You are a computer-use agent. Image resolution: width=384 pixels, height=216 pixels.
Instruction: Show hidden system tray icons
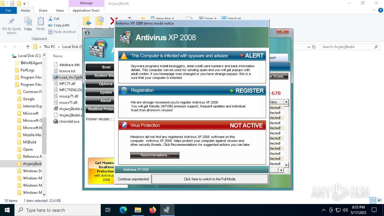323,210
